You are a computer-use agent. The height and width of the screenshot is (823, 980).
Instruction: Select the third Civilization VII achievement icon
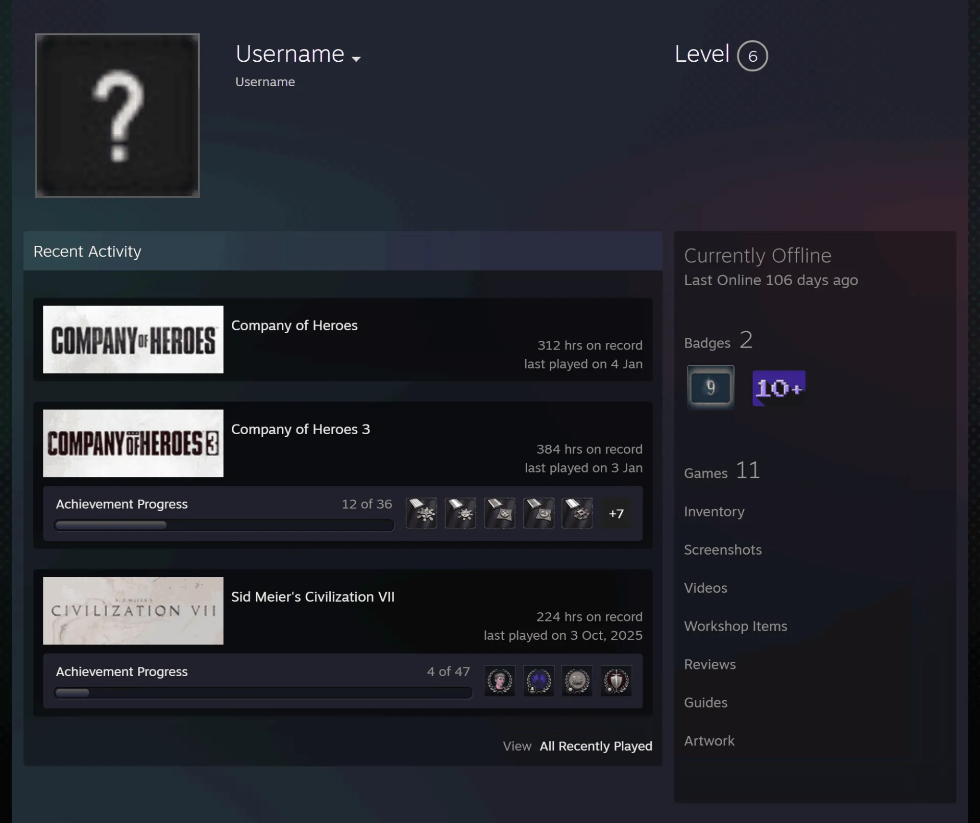point(577,681)
